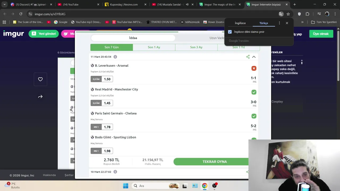Viewport: 340px width, 191px height.
Task: Open the tab search dropdown arrow
Action: click(5, 5)
